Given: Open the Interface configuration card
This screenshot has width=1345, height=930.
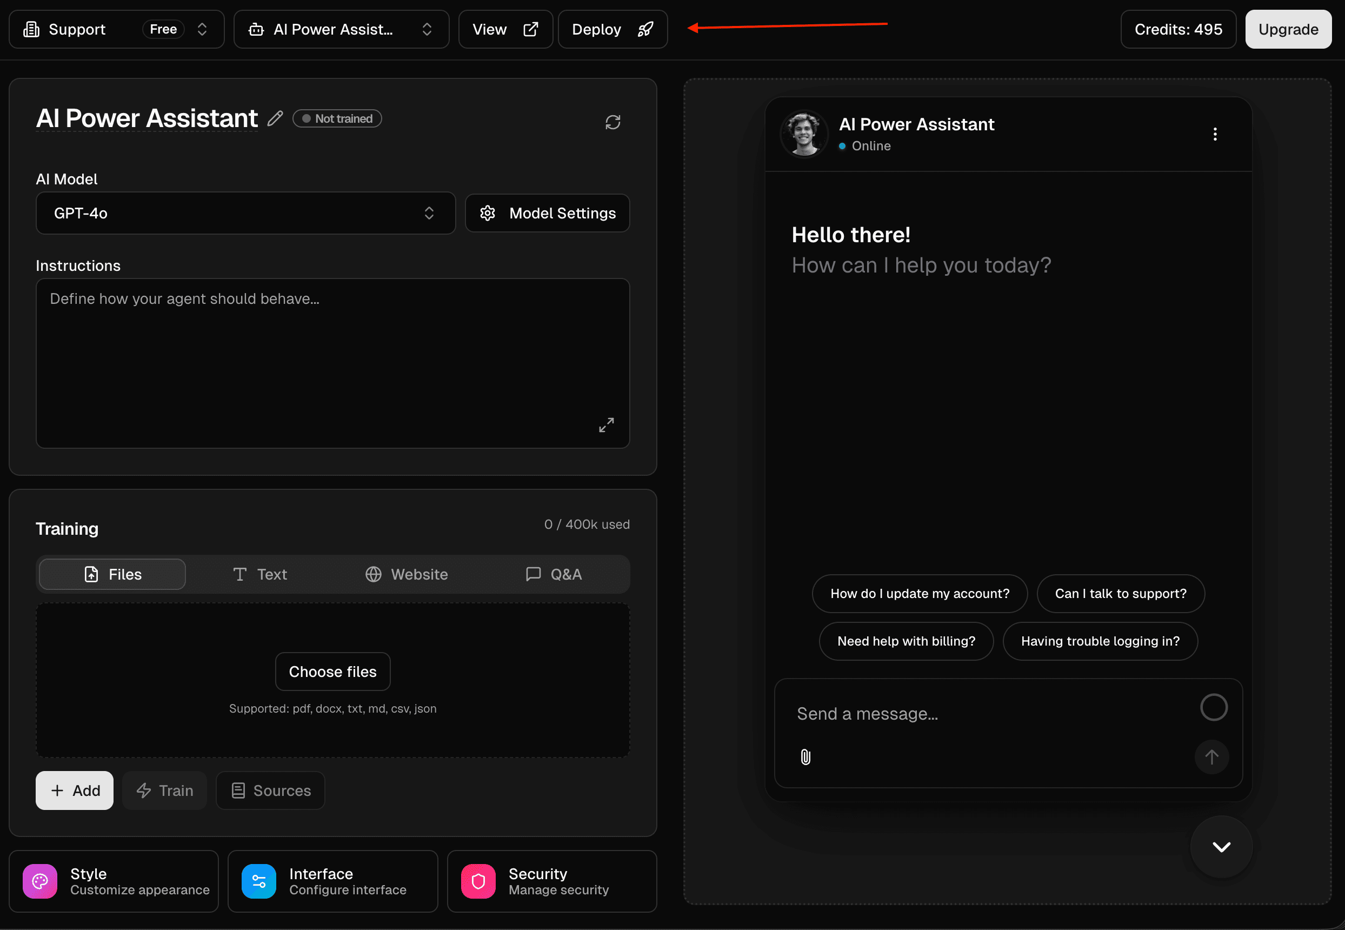Looking at the screenshot, I should 332,881.
